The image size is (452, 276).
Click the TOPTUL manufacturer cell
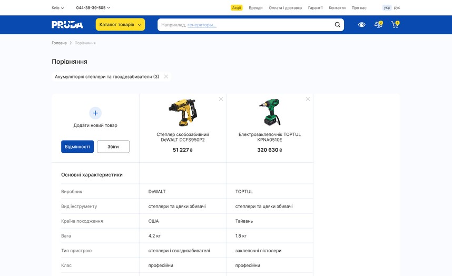(244, 192)
